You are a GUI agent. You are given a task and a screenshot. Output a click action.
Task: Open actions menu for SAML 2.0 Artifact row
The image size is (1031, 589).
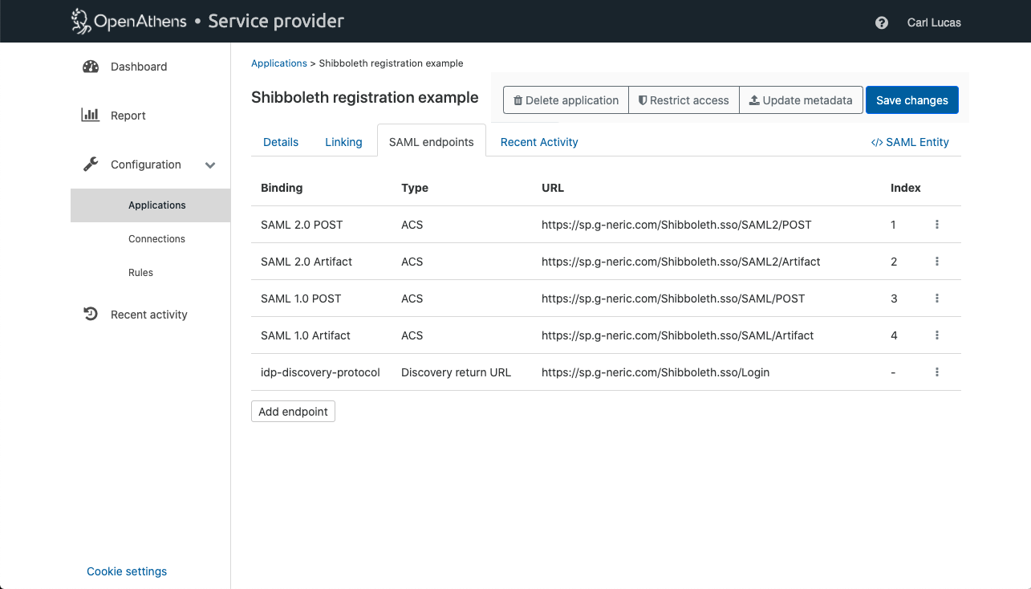(x=936, y=262)
